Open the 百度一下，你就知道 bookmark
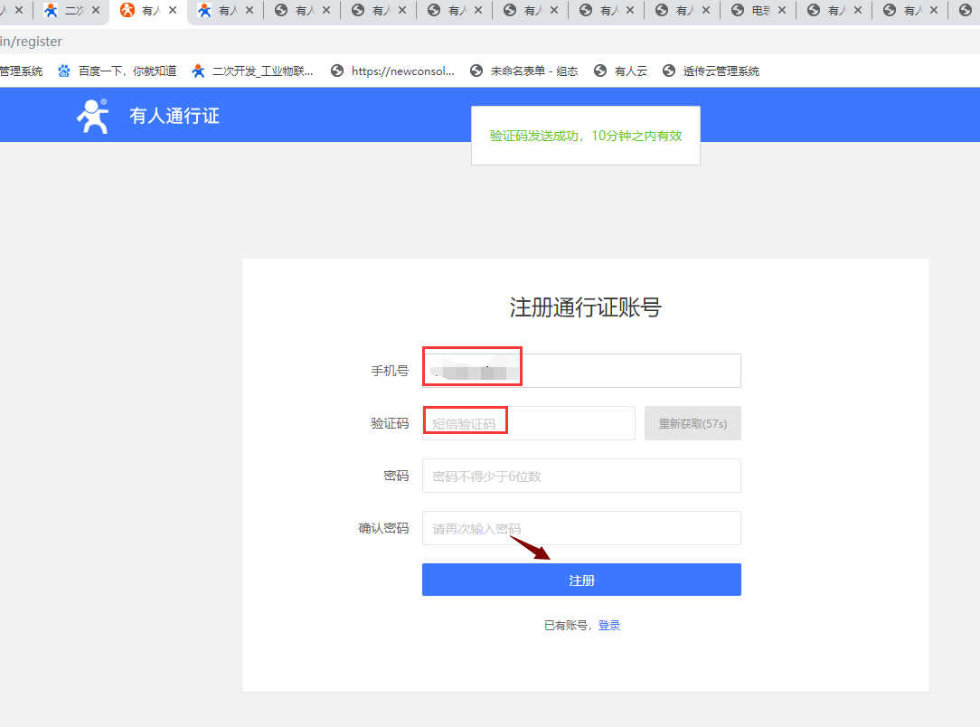This screenshot has width=980, height=727. 117,71
